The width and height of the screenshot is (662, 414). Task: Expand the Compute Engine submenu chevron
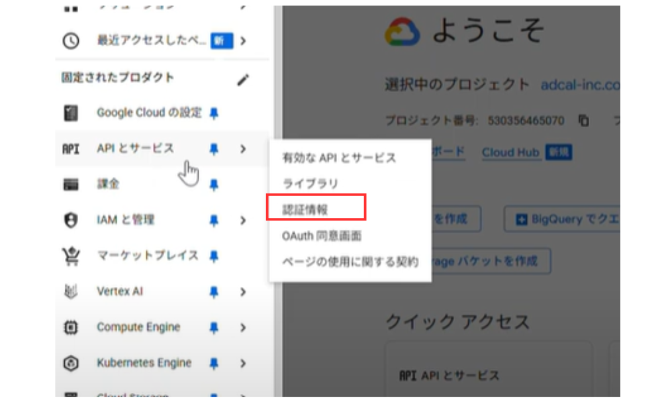point(243,327)
